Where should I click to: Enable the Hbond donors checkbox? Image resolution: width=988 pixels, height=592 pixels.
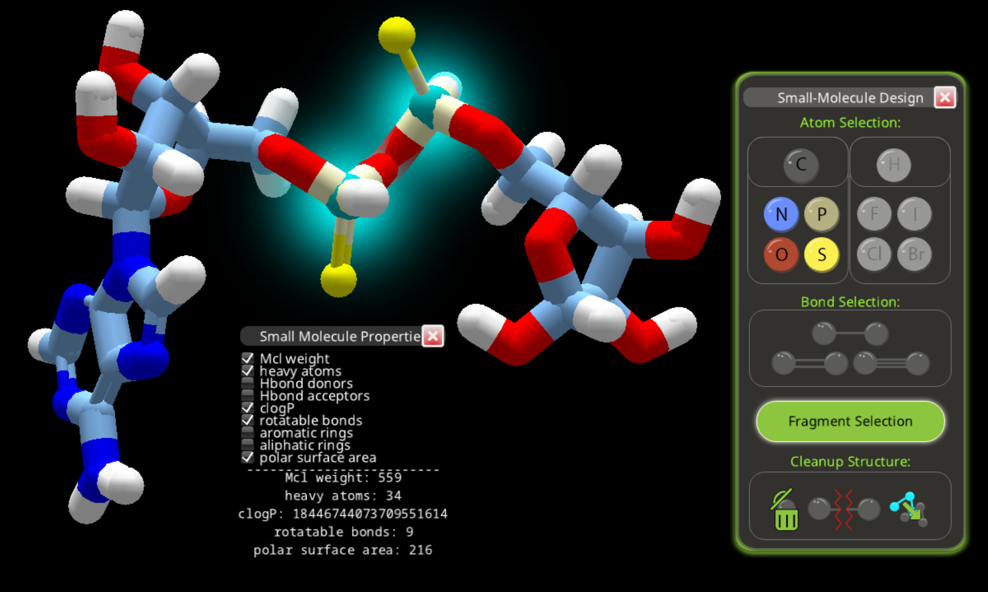(x=247, y=383)
